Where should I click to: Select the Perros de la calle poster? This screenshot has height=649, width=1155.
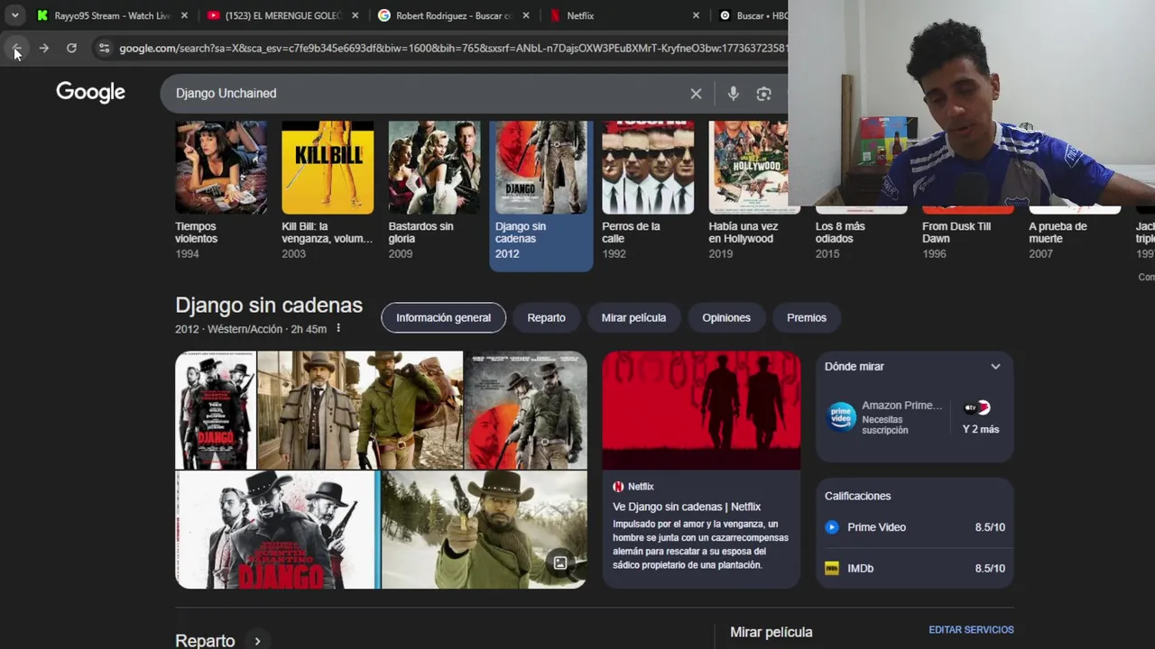tap(648, 168)
